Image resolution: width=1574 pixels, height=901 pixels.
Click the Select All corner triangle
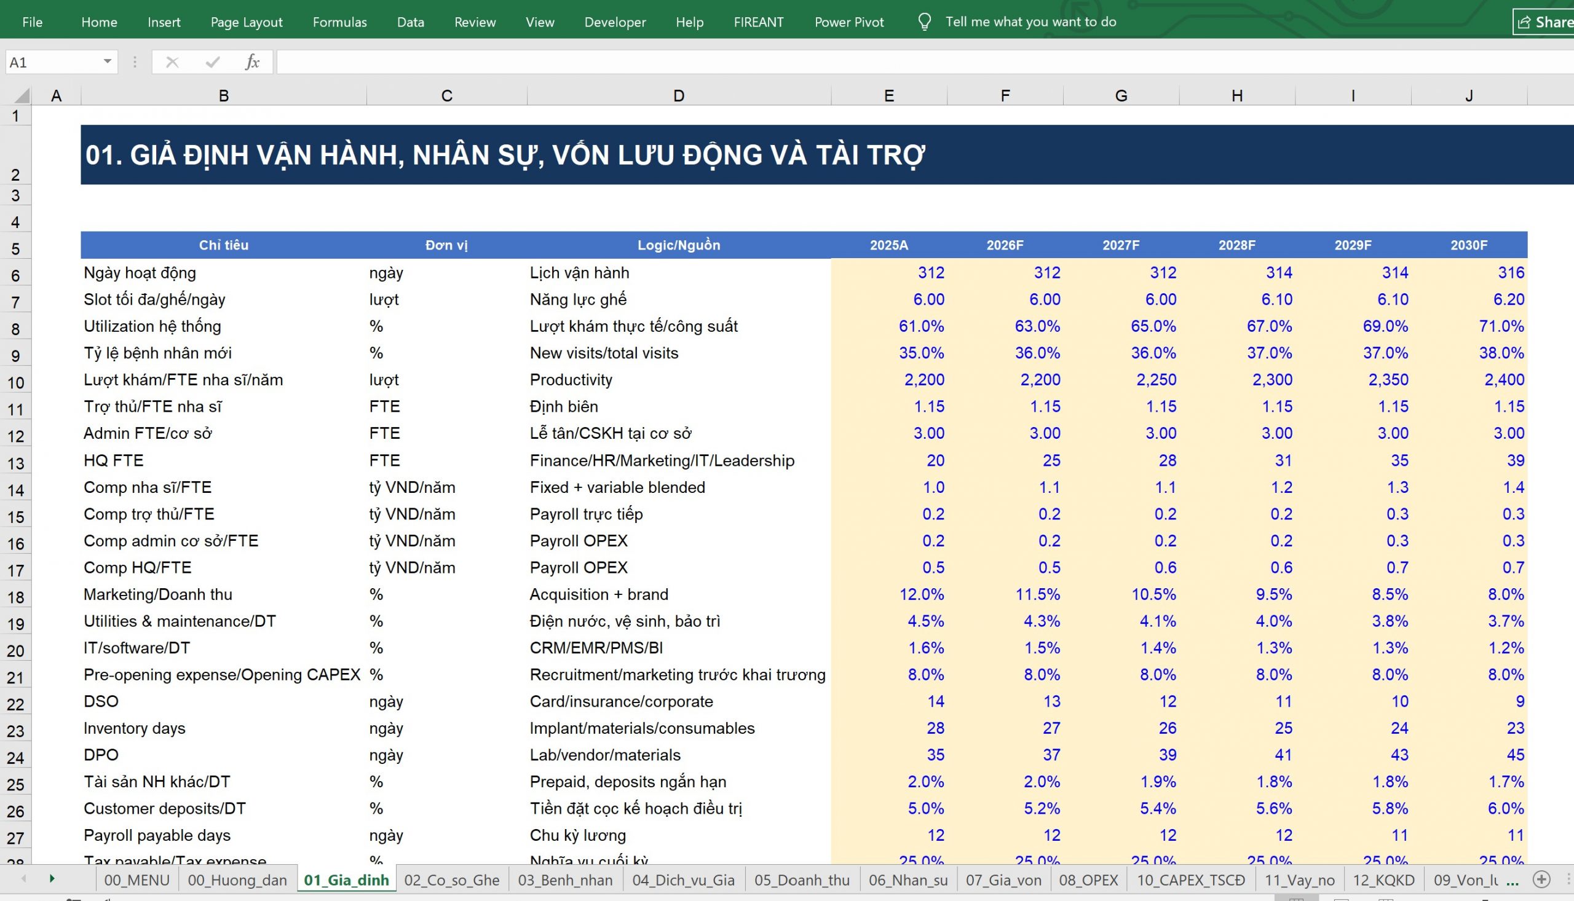point(22,96)
